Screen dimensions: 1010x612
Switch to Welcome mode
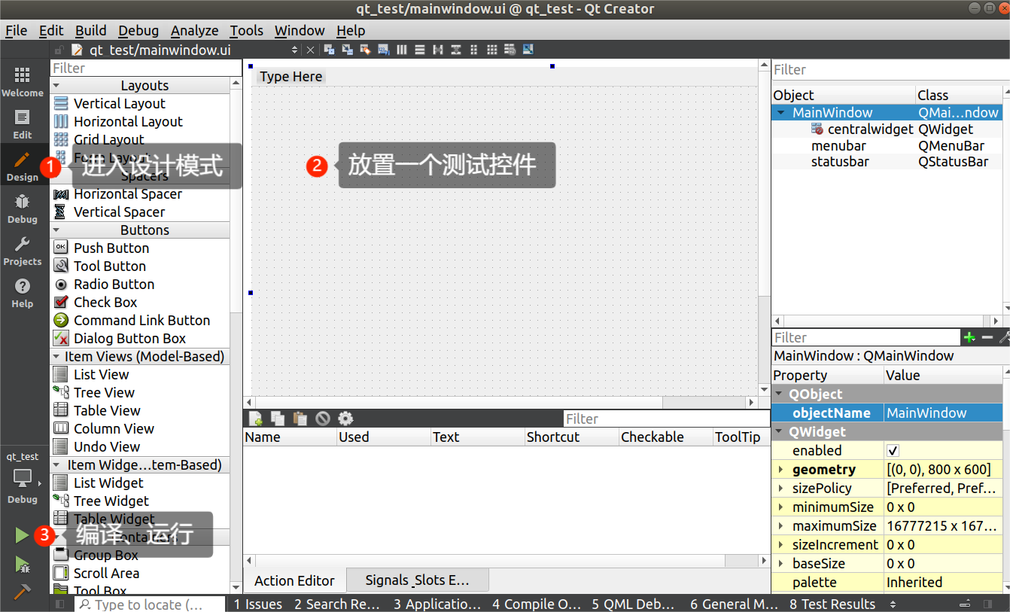coord(22,82)
